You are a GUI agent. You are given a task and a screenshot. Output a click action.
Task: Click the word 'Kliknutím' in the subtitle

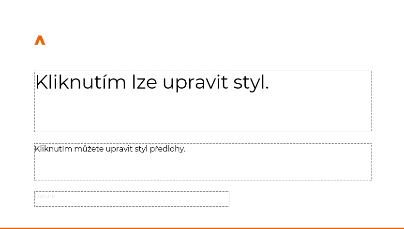point(53,149)
